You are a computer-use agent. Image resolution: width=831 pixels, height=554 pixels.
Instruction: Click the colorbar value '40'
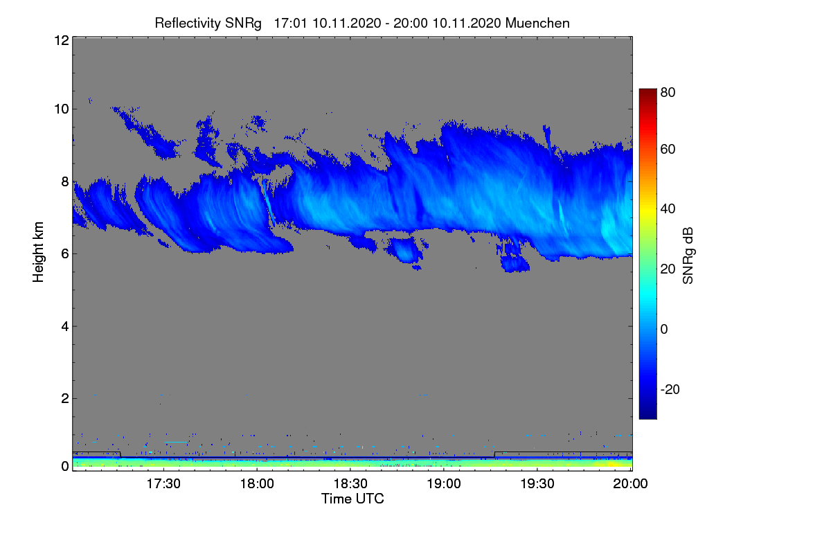coord(668,208)
